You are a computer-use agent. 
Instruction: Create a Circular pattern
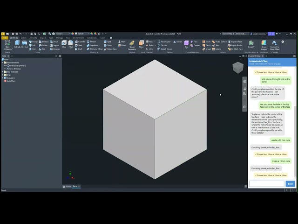pos(163,45)
